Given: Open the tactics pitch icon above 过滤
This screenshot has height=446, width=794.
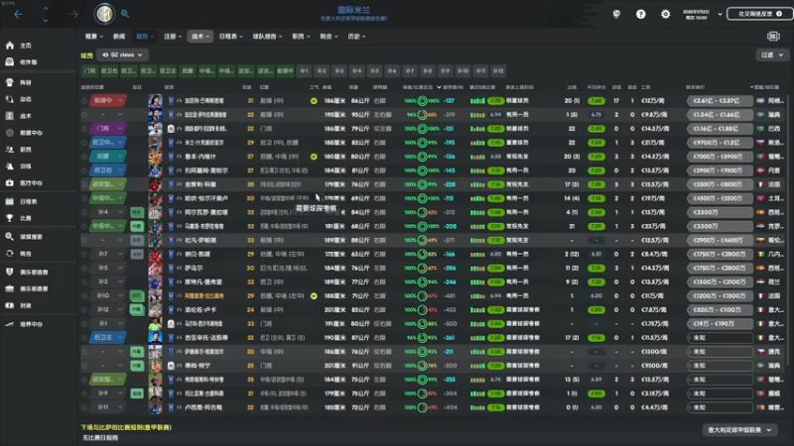Looking at the screenshot, I should pyautogui.click(x=773, y=37).
